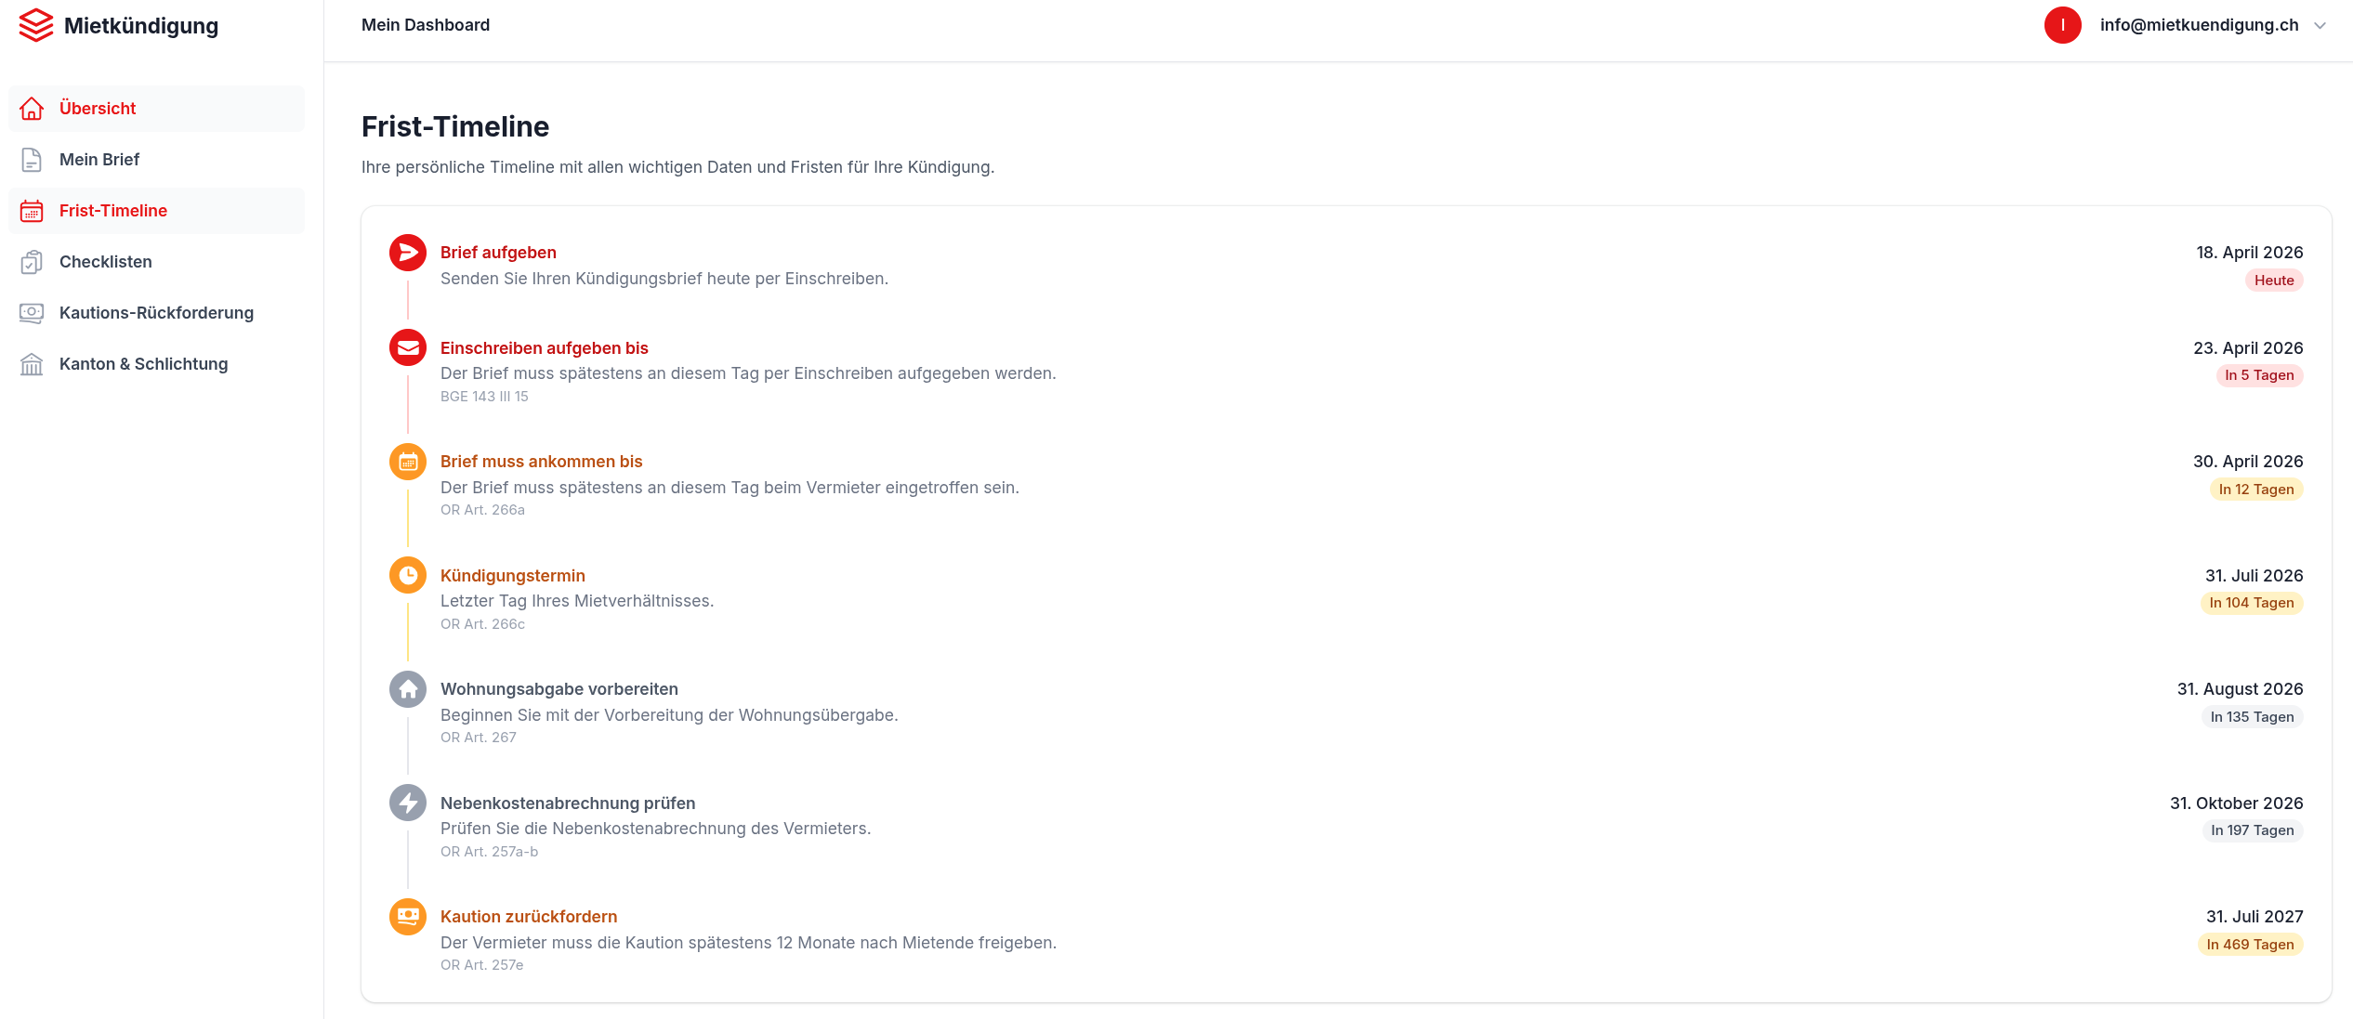Click the orange calendar 'Brief muss ankommen' icon

coord(407,462)
